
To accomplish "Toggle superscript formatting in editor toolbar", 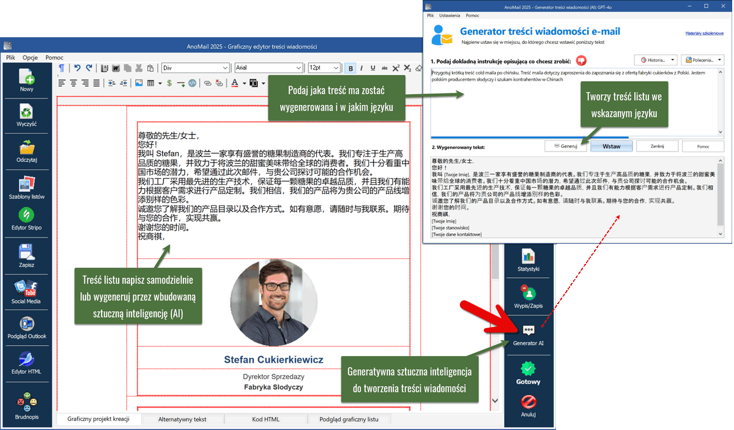I will [396, 68].
